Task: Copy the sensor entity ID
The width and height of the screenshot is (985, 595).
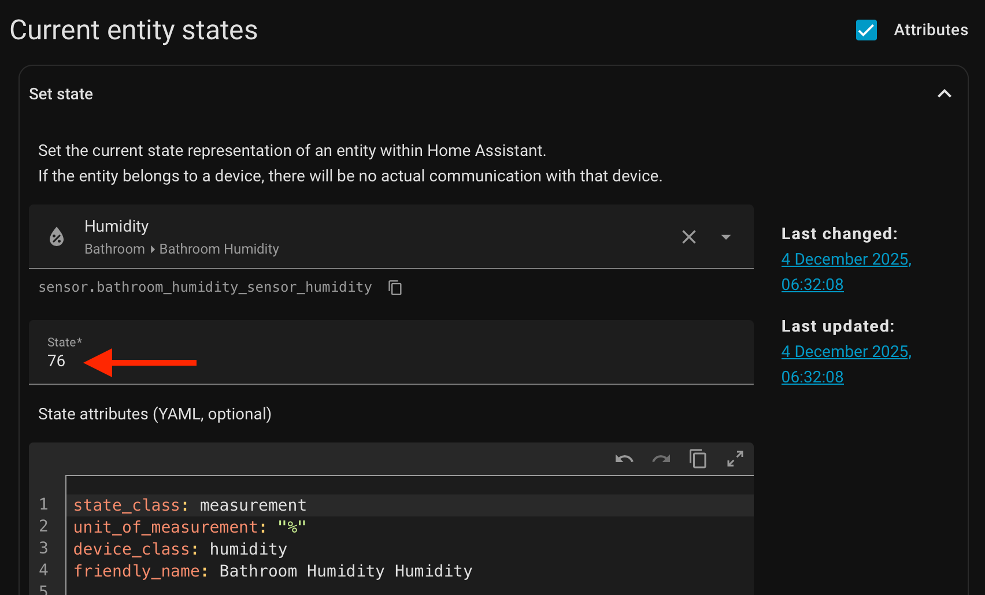Action: [395, 288]
